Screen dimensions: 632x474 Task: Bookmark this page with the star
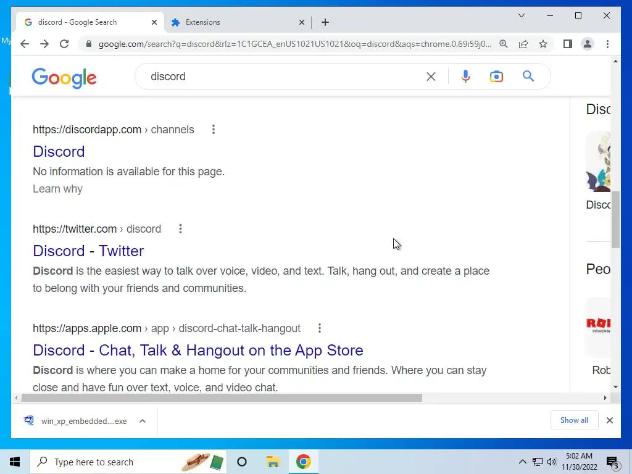543,44
